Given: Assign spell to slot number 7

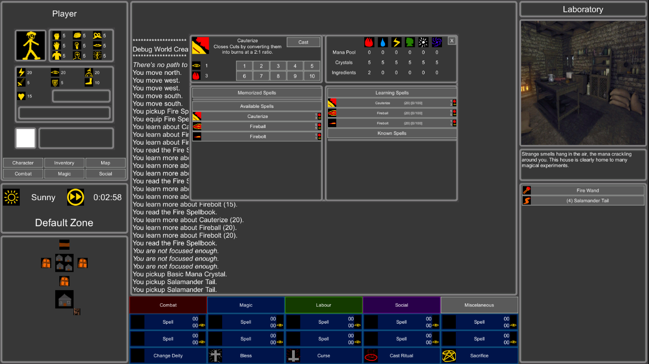Looking at the screenshot, I should (x=261, y=76).
